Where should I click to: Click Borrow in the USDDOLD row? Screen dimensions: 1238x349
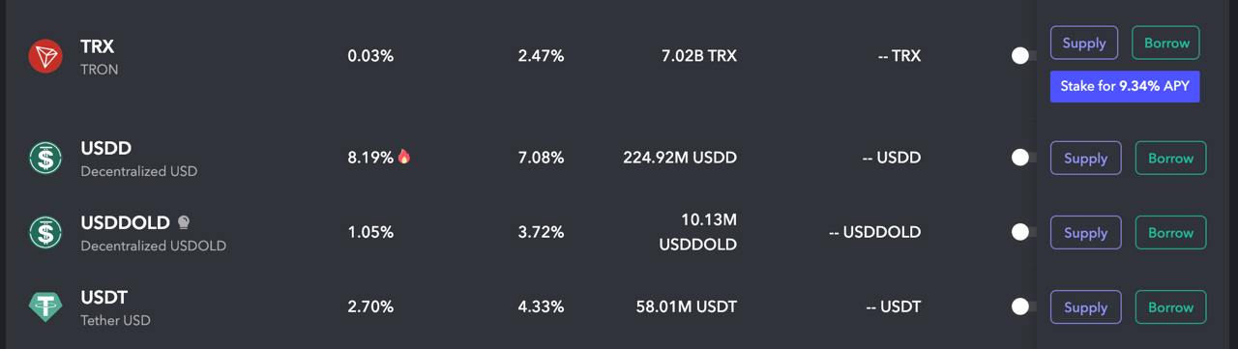(x=1170, y=232)
